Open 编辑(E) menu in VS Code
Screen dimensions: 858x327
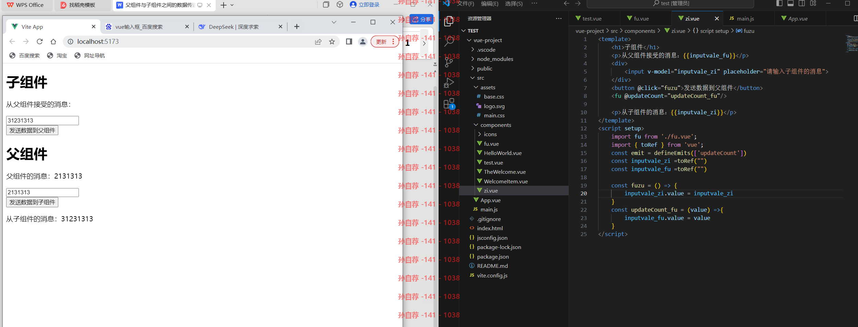(x=490, y=3)
